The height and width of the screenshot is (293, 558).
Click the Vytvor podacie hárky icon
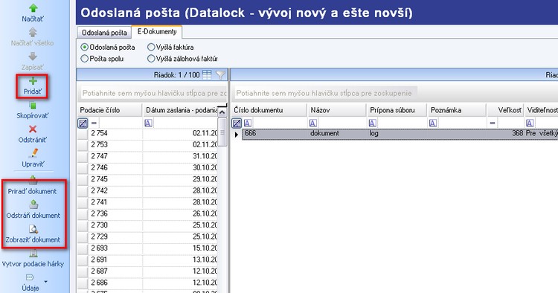tap(33, 253)
